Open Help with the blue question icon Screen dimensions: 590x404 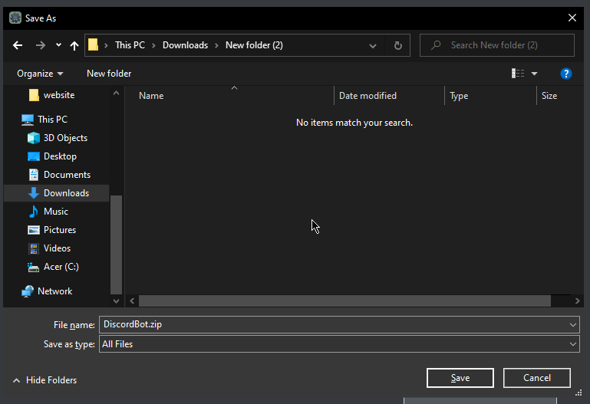pyautogui.click(x=566, y=74)
